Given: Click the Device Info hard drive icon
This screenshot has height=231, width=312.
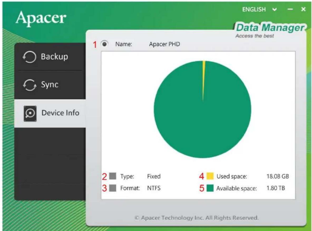Looking at the screenshot, I should pos(30,113).
